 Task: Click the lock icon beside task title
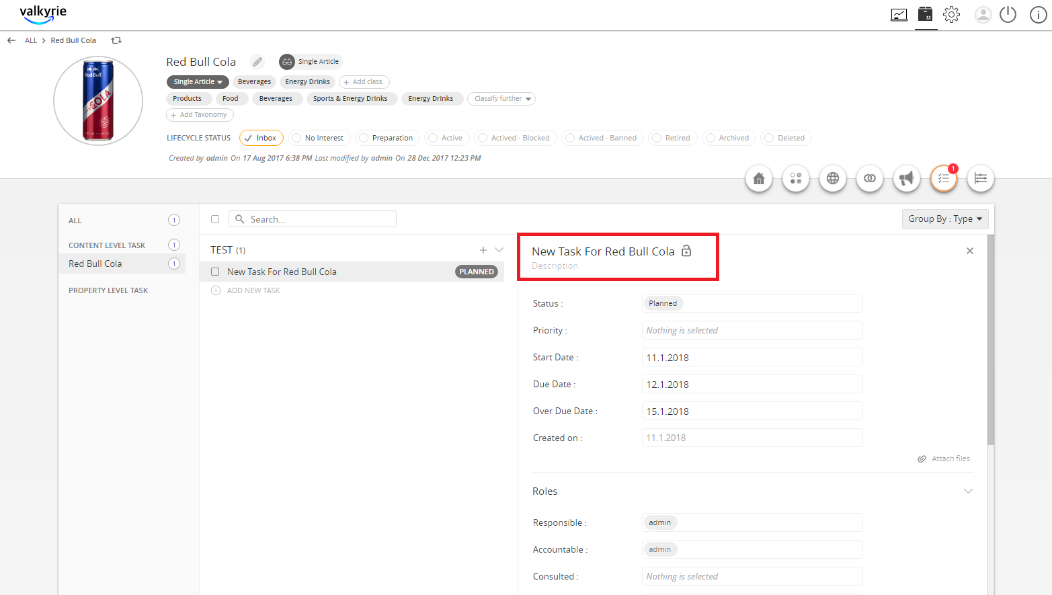(x=686, y=251)
